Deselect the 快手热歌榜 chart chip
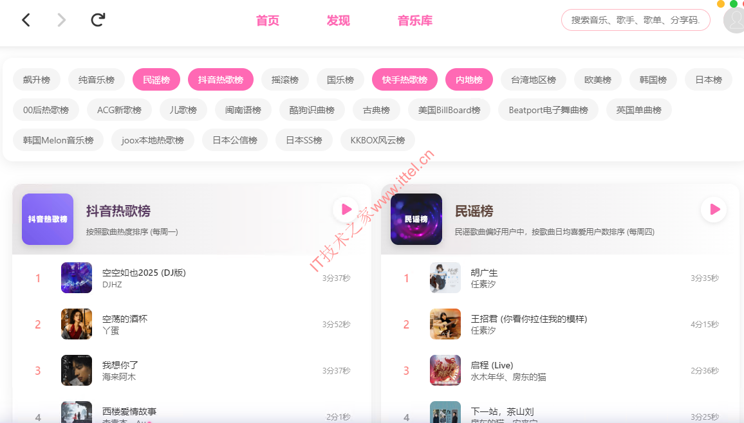This screenshot has height=423, width=744. [405, 80]
